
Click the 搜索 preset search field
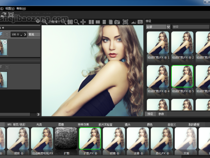coord(190,27)
